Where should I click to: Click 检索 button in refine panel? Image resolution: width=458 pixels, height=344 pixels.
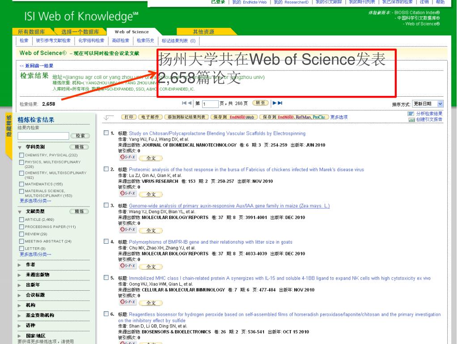pos(81,136)
